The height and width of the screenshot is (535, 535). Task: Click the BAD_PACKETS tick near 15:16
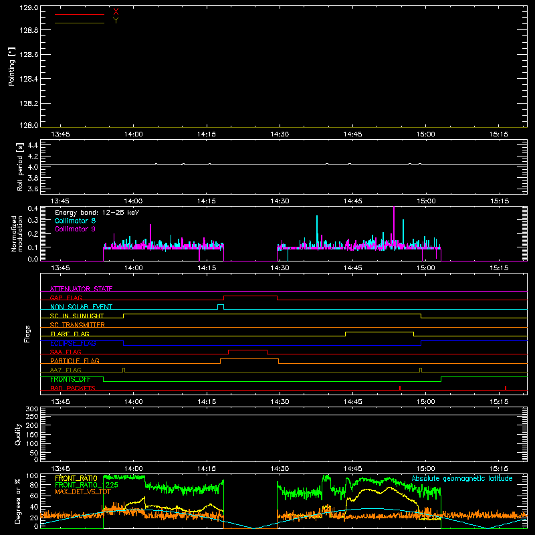tap(506, 388)
